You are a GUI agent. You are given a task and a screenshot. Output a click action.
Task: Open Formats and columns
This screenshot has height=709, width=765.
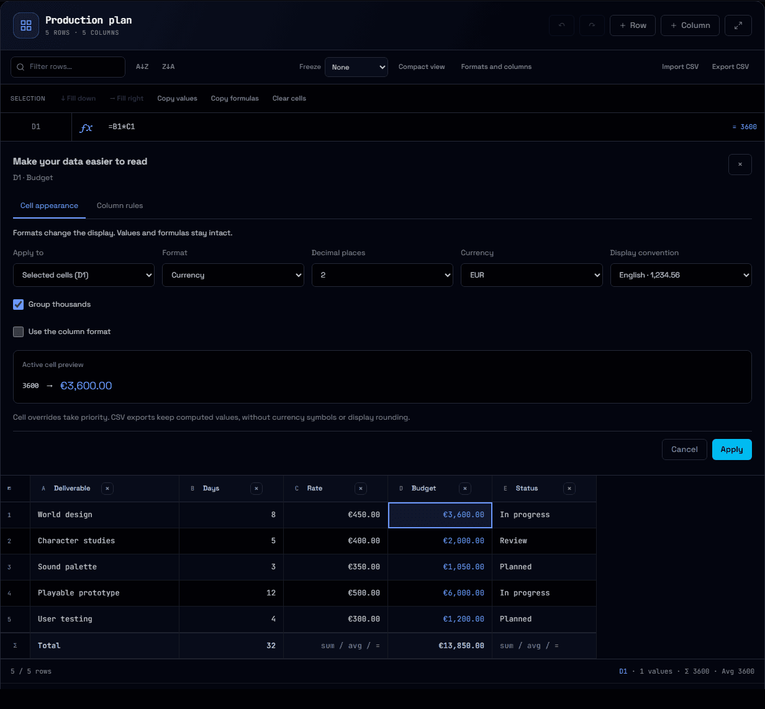click(x=496, y=67)
